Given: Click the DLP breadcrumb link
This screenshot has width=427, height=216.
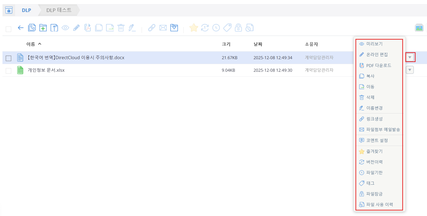Looking at the screenshot, I should tap(27, 10).
